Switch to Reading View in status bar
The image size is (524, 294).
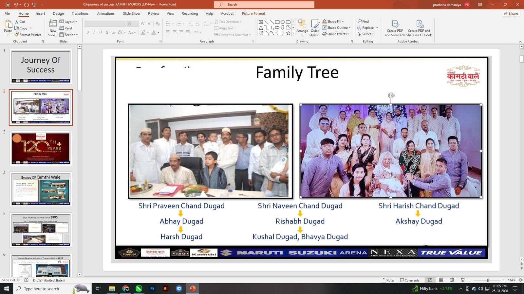[452, 280]
